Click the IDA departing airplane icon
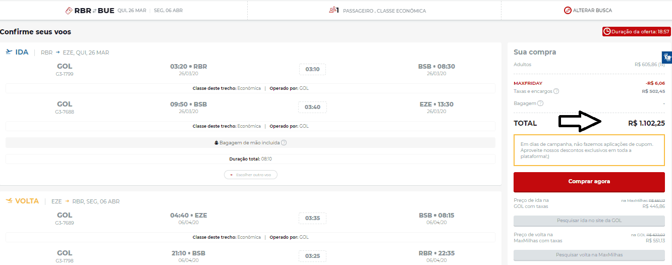 9,52
